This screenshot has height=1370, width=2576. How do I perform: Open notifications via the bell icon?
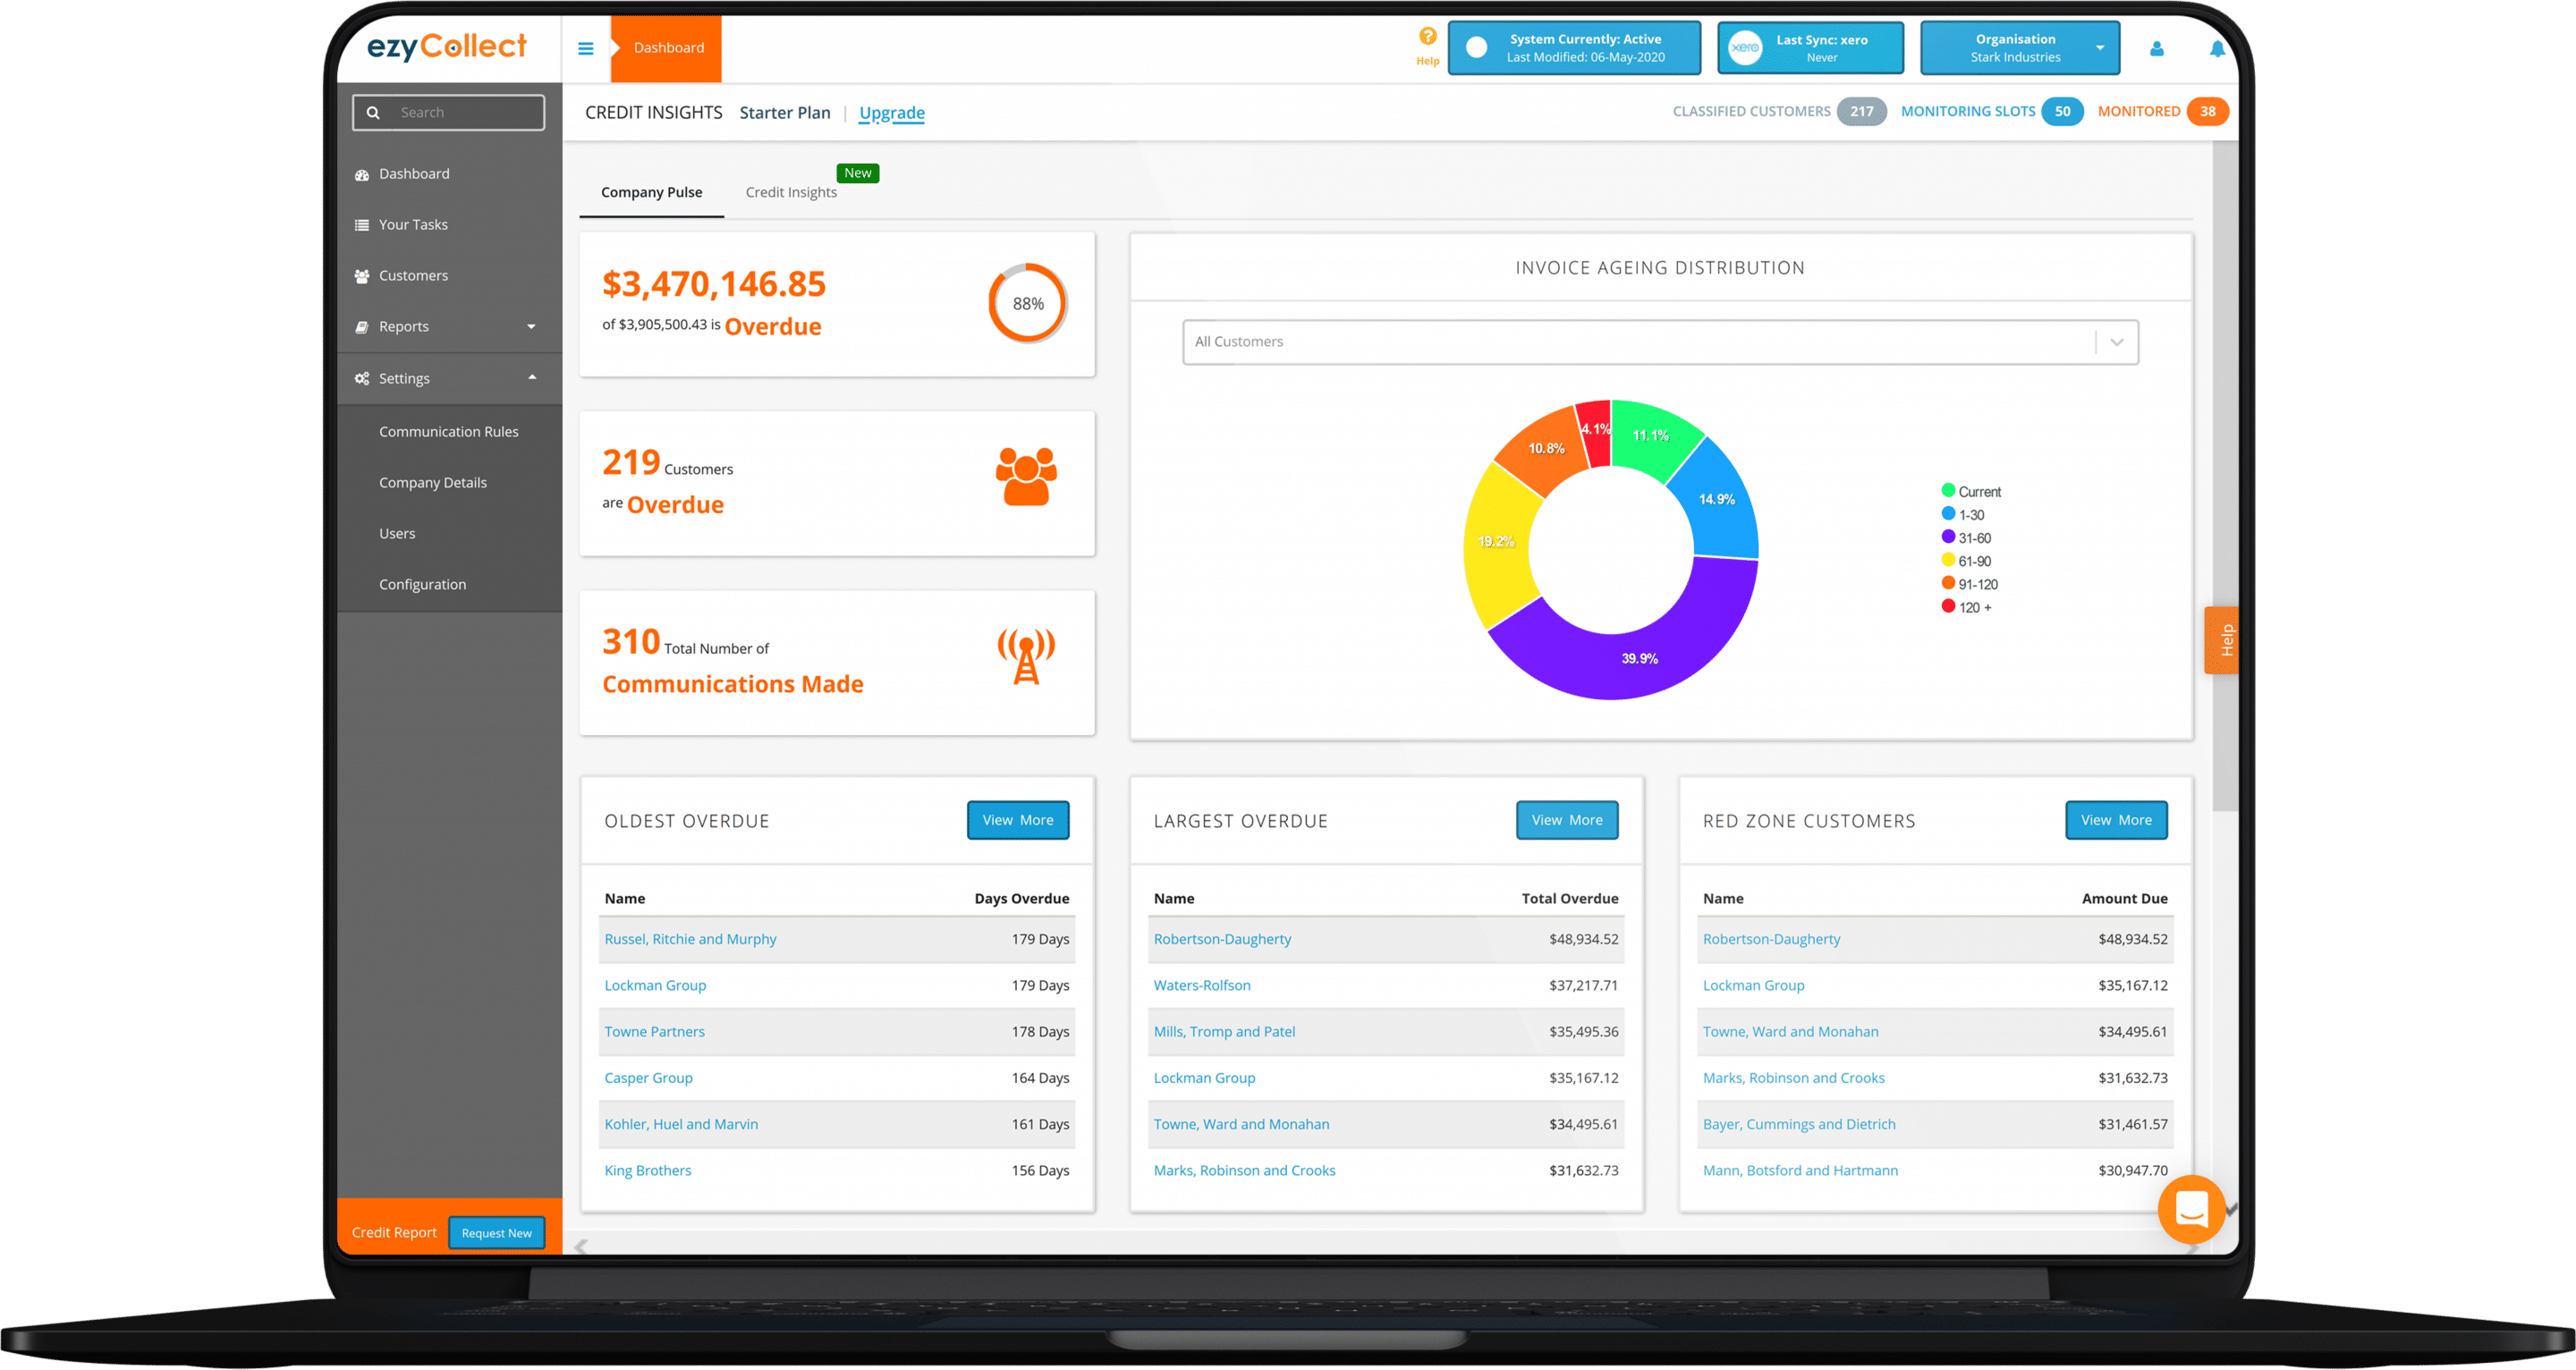click(2220, 47)
